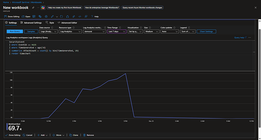Click the feedback icon in toolbar
Image resolution: width=261 pixels, height=140 pixels.
pos(86,16)
